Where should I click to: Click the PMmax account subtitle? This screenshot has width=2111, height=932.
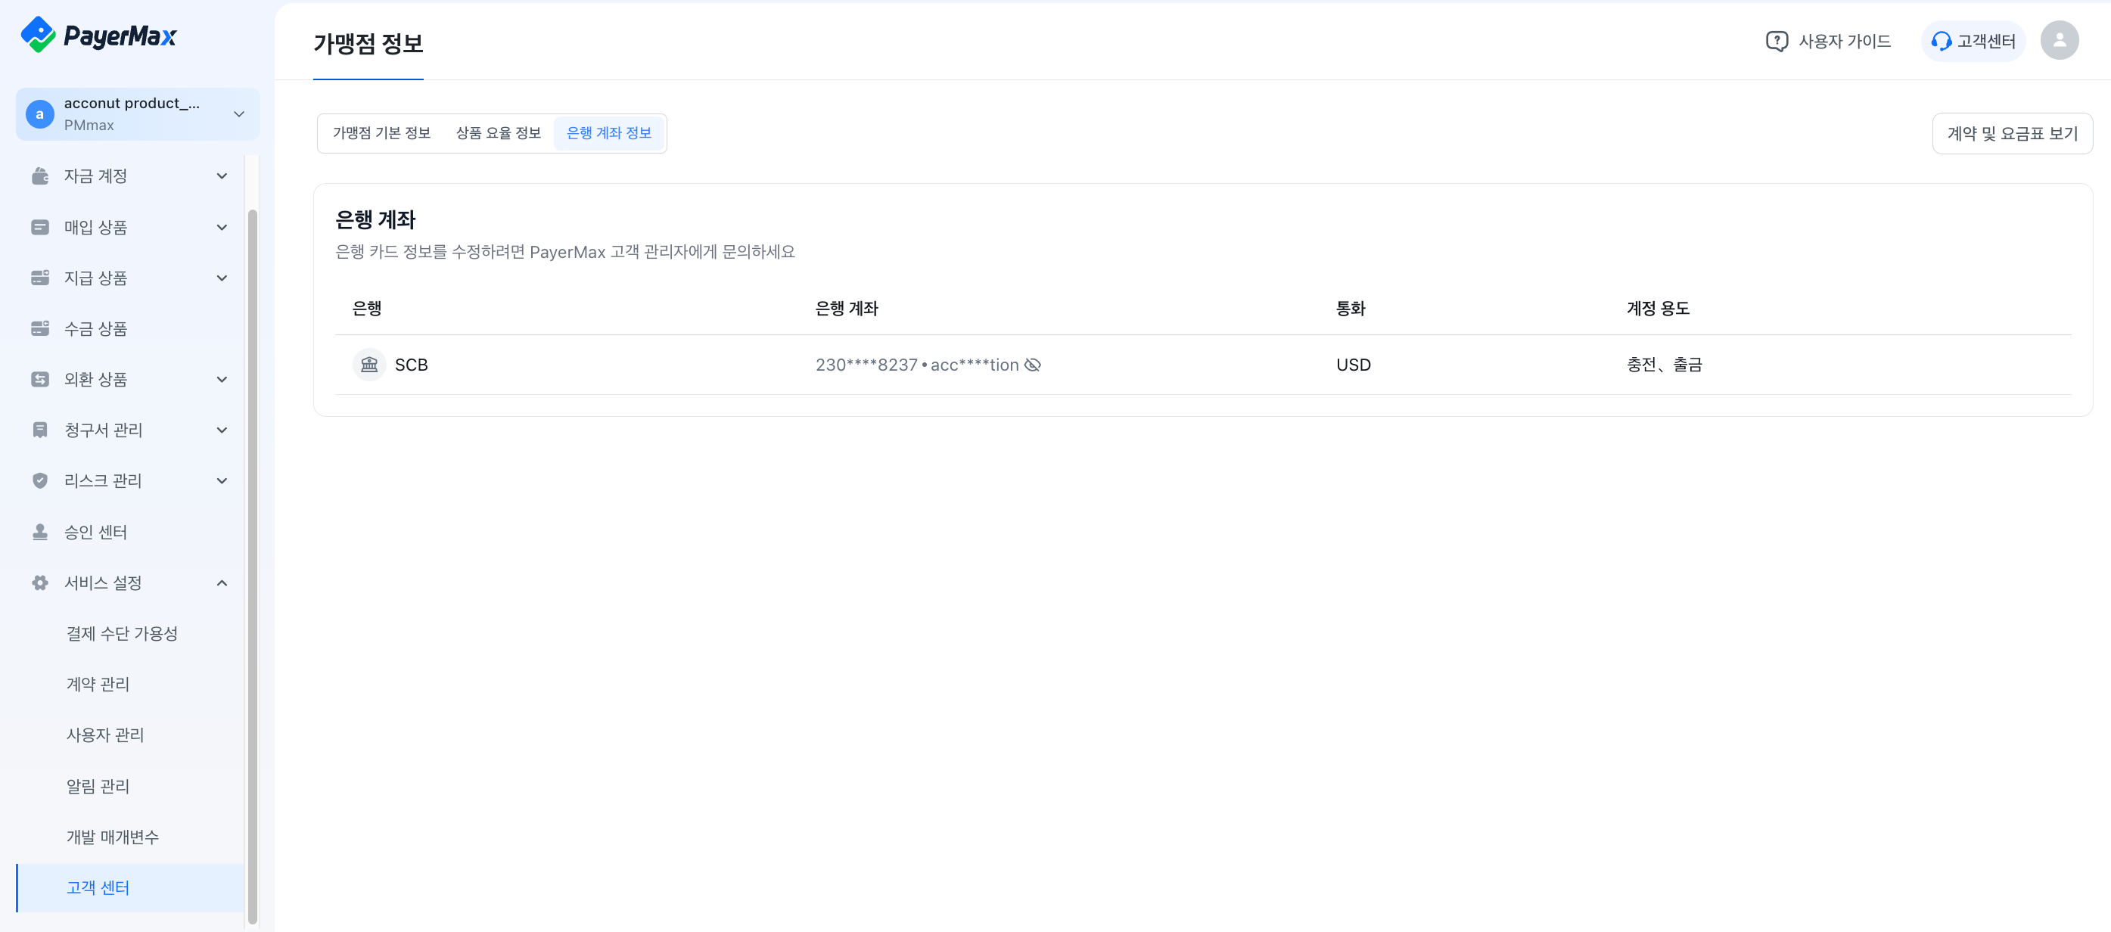[x=89, y=126]
